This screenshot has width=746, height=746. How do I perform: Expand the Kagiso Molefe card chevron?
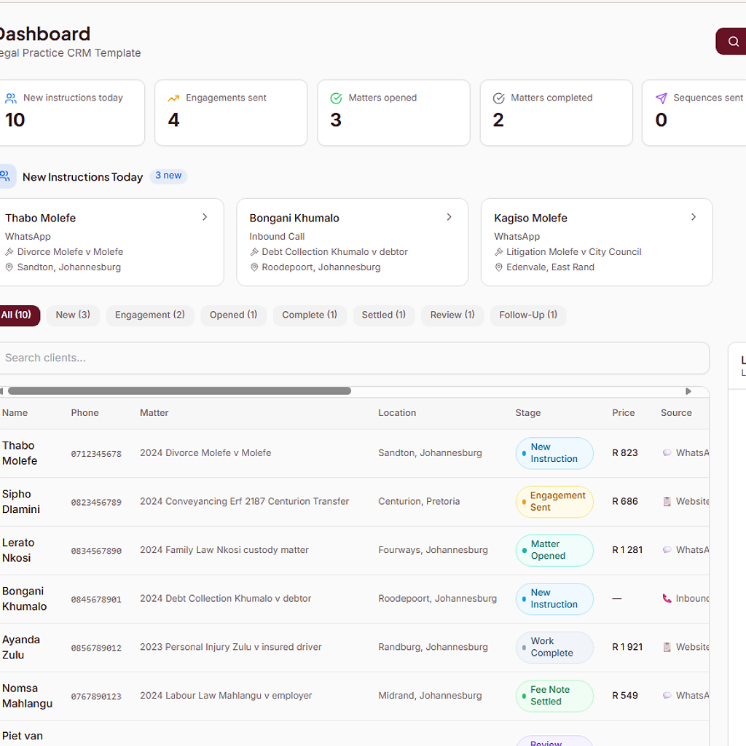click(694, 217)
